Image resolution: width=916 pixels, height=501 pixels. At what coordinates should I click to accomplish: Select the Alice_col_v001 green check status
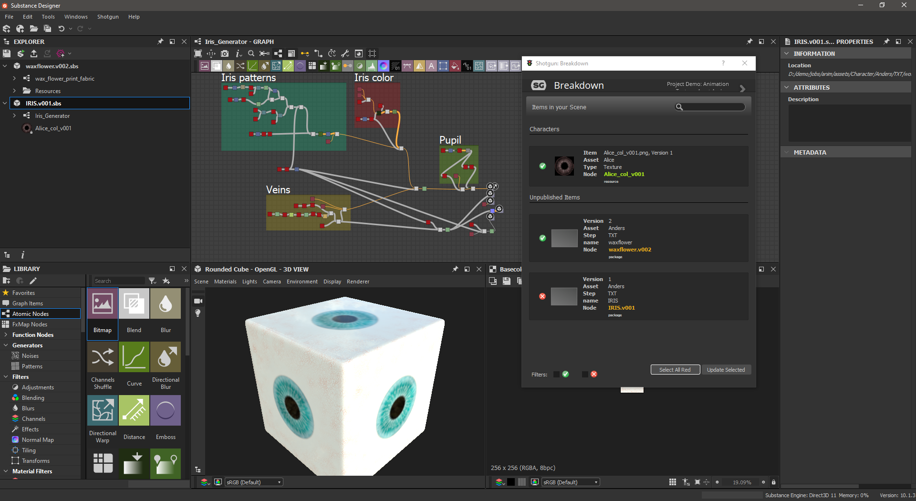pos(542,166)
